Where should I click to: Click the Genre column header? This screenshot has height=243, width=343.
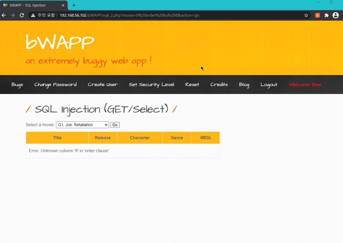tap(177, 138)
